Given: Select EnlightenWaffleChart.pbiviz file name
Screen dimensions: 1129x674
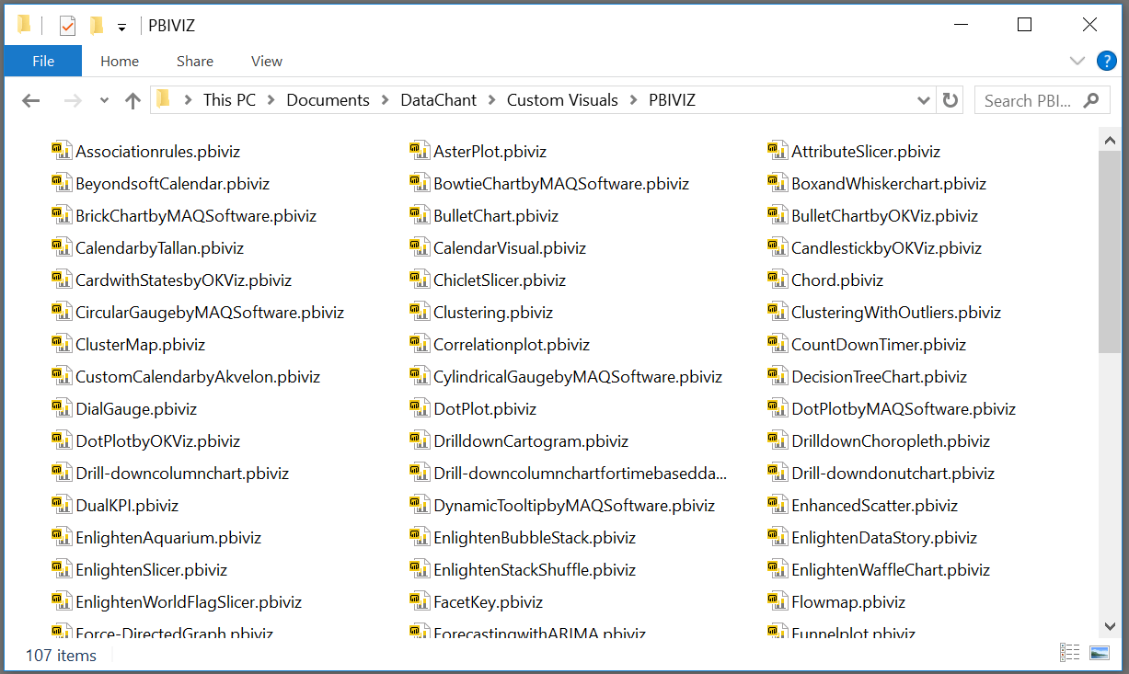Looking at the screenshot, I should (891, 570).
